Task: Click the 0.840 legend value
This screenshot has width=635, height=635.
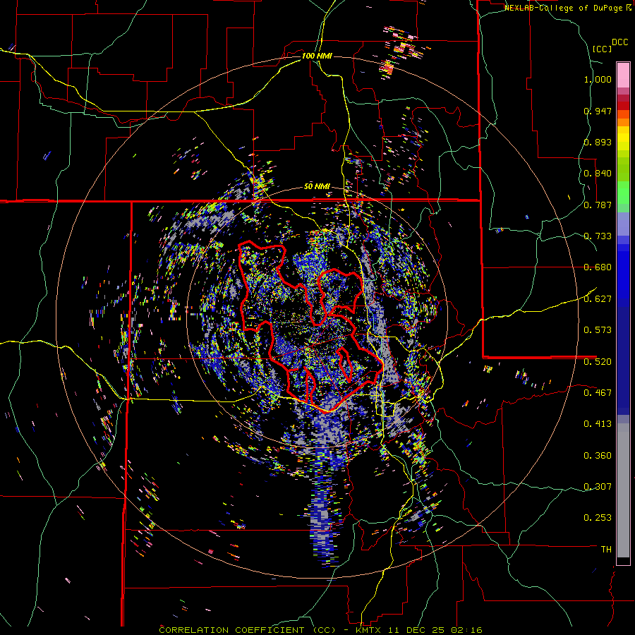Action: click(x=598, y=174)
